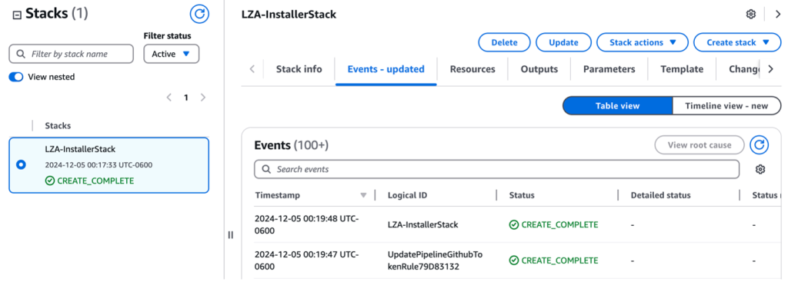The width and height of the screenshot is (788, 282).
Task: Click the Status column header
Action: (x=522, y=195)
